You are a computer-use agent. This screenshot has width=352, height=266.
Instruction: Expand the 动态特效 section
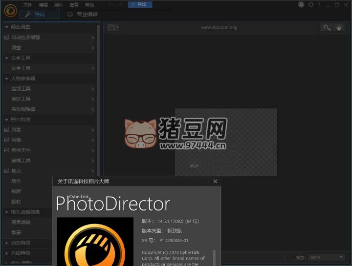coord(6,243)
